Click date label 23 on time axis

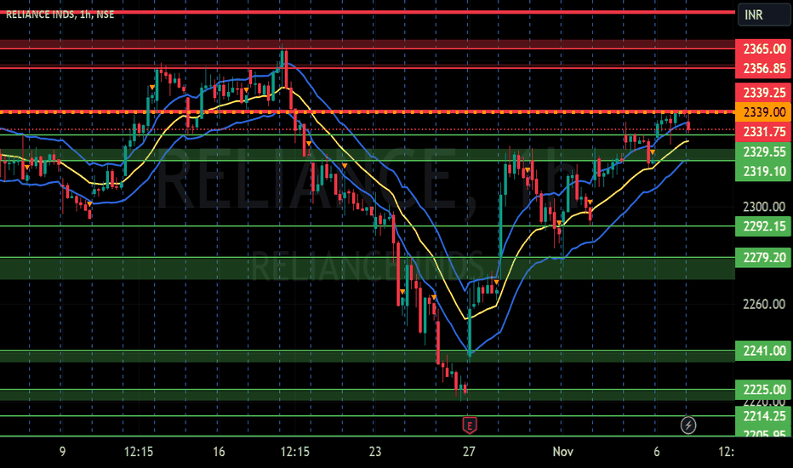(374, 451)
